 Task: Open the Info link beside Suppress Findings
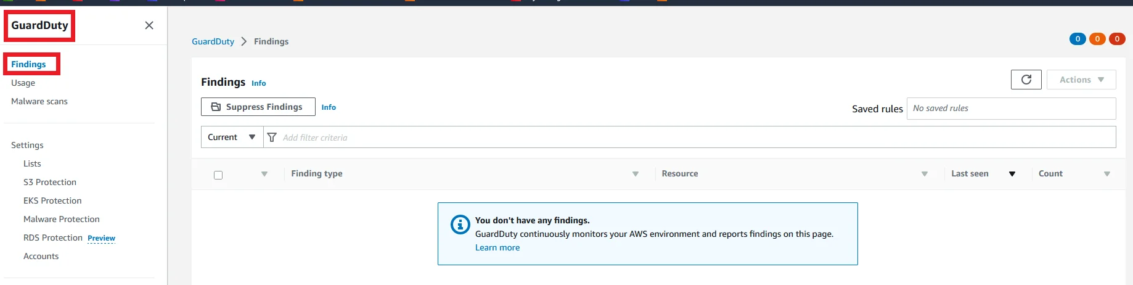click(x=329, y=107)
